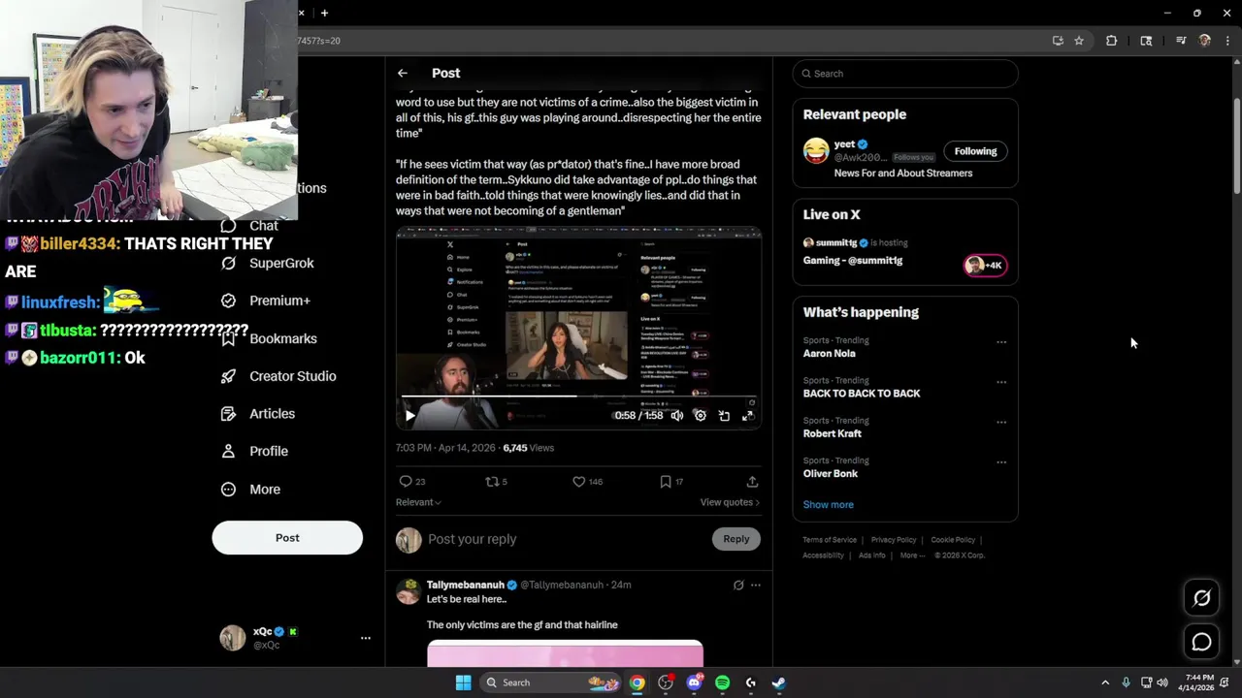1242x698 pixels.
Task: Open yeet's profile avatar
Action: [x=816, y=150]
